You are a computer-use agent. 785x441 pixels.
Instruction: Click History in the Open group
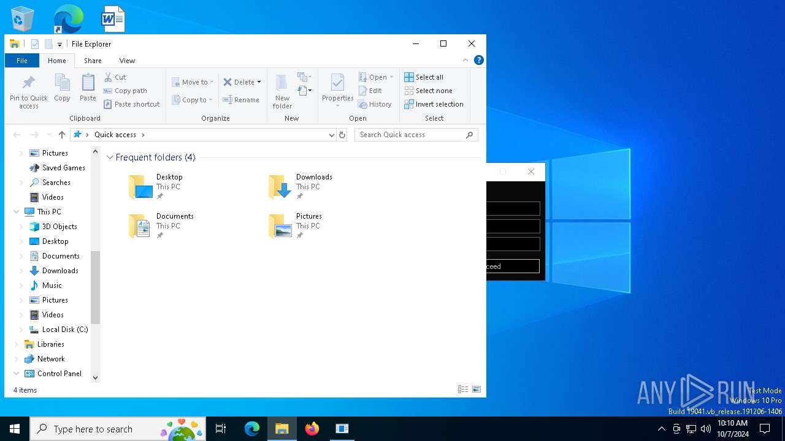[375, 104]
